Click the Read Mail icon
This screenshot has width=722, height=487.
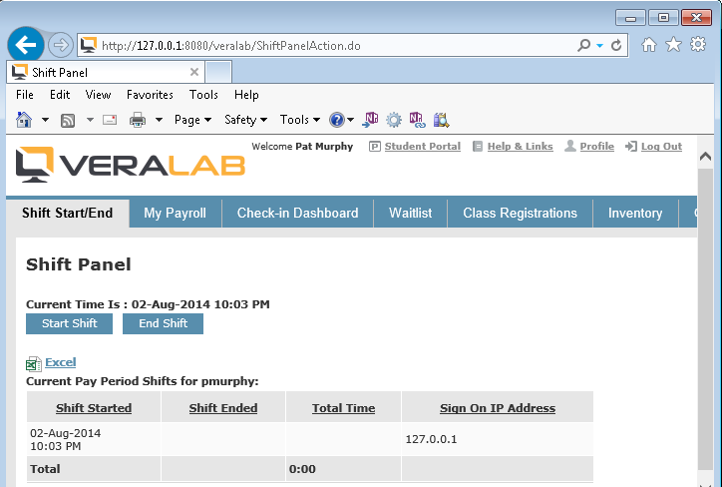click(110, 120)
